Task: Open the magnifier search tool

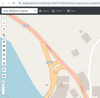Action: [x=4, y=36]
